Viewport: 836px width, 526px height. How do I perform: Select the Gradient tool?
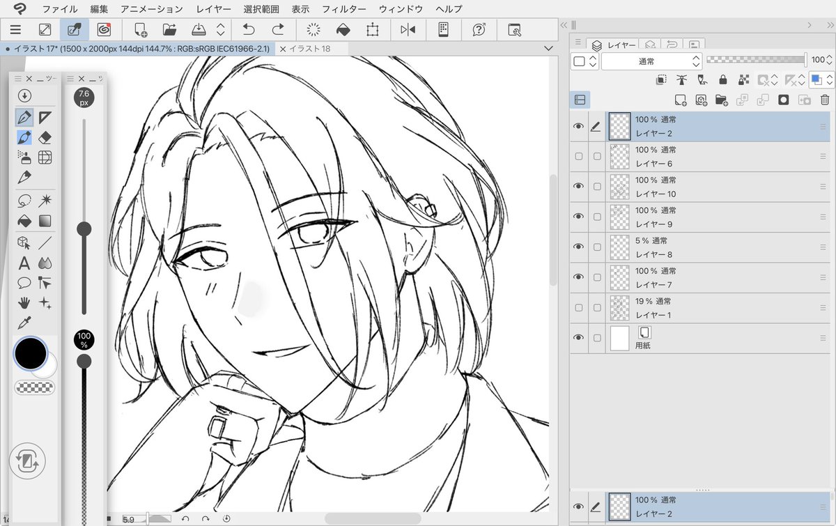click(x=45, y=222)
